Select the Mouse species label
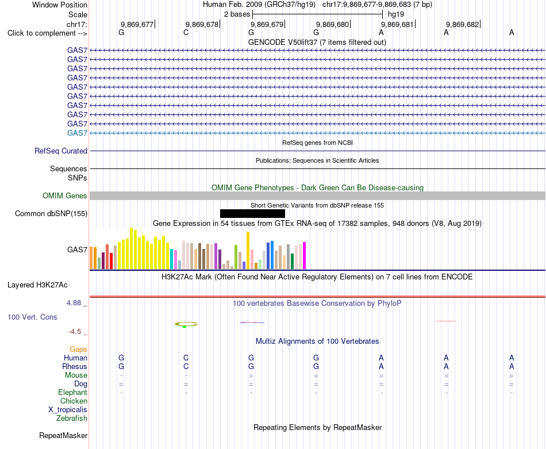 (x=76, y=375)
